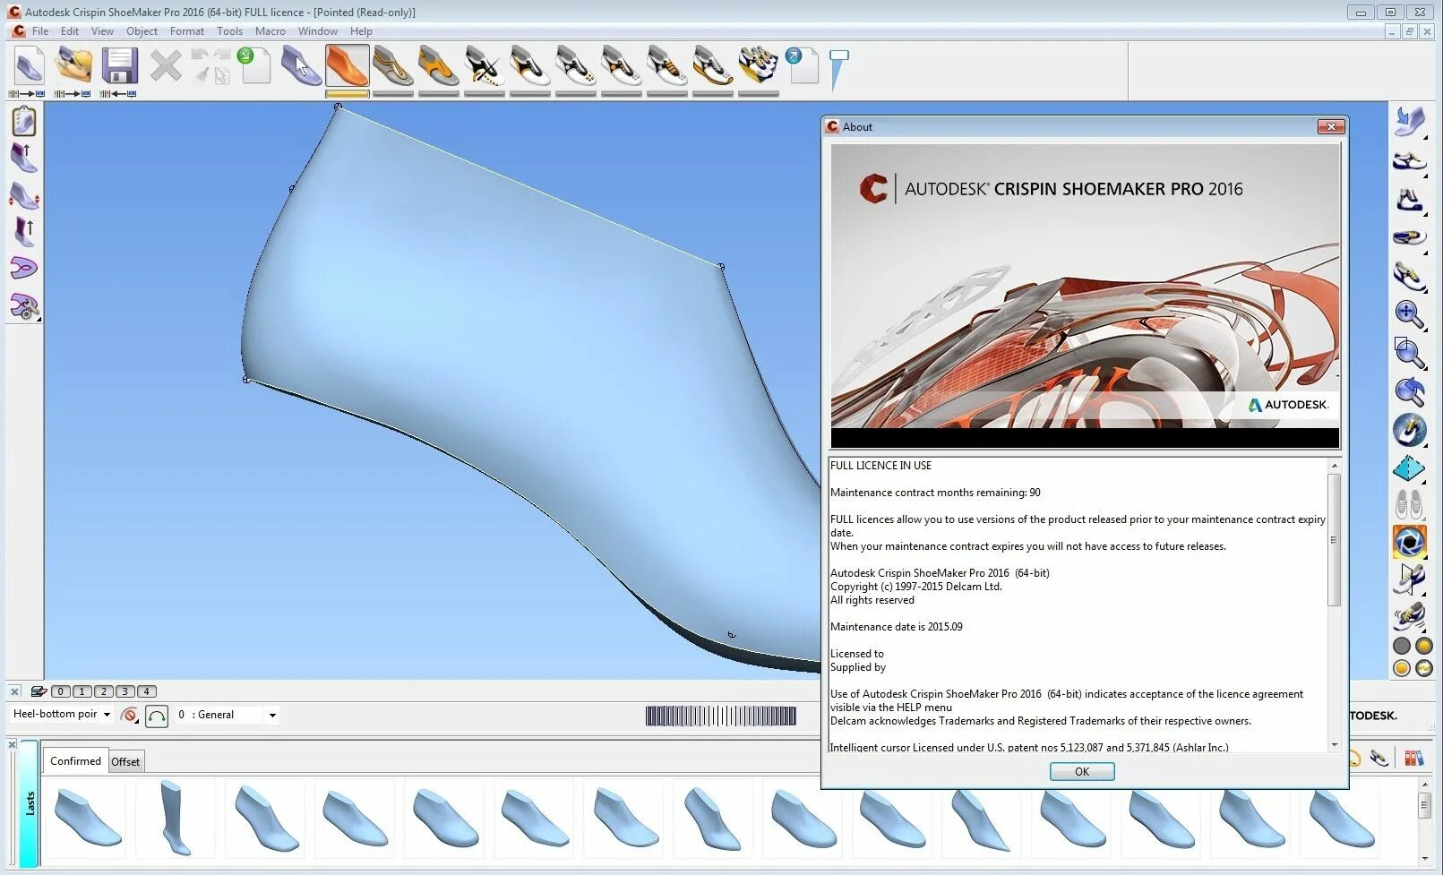
Task: Open the Edit menu
Action: [x=70, y=30]
